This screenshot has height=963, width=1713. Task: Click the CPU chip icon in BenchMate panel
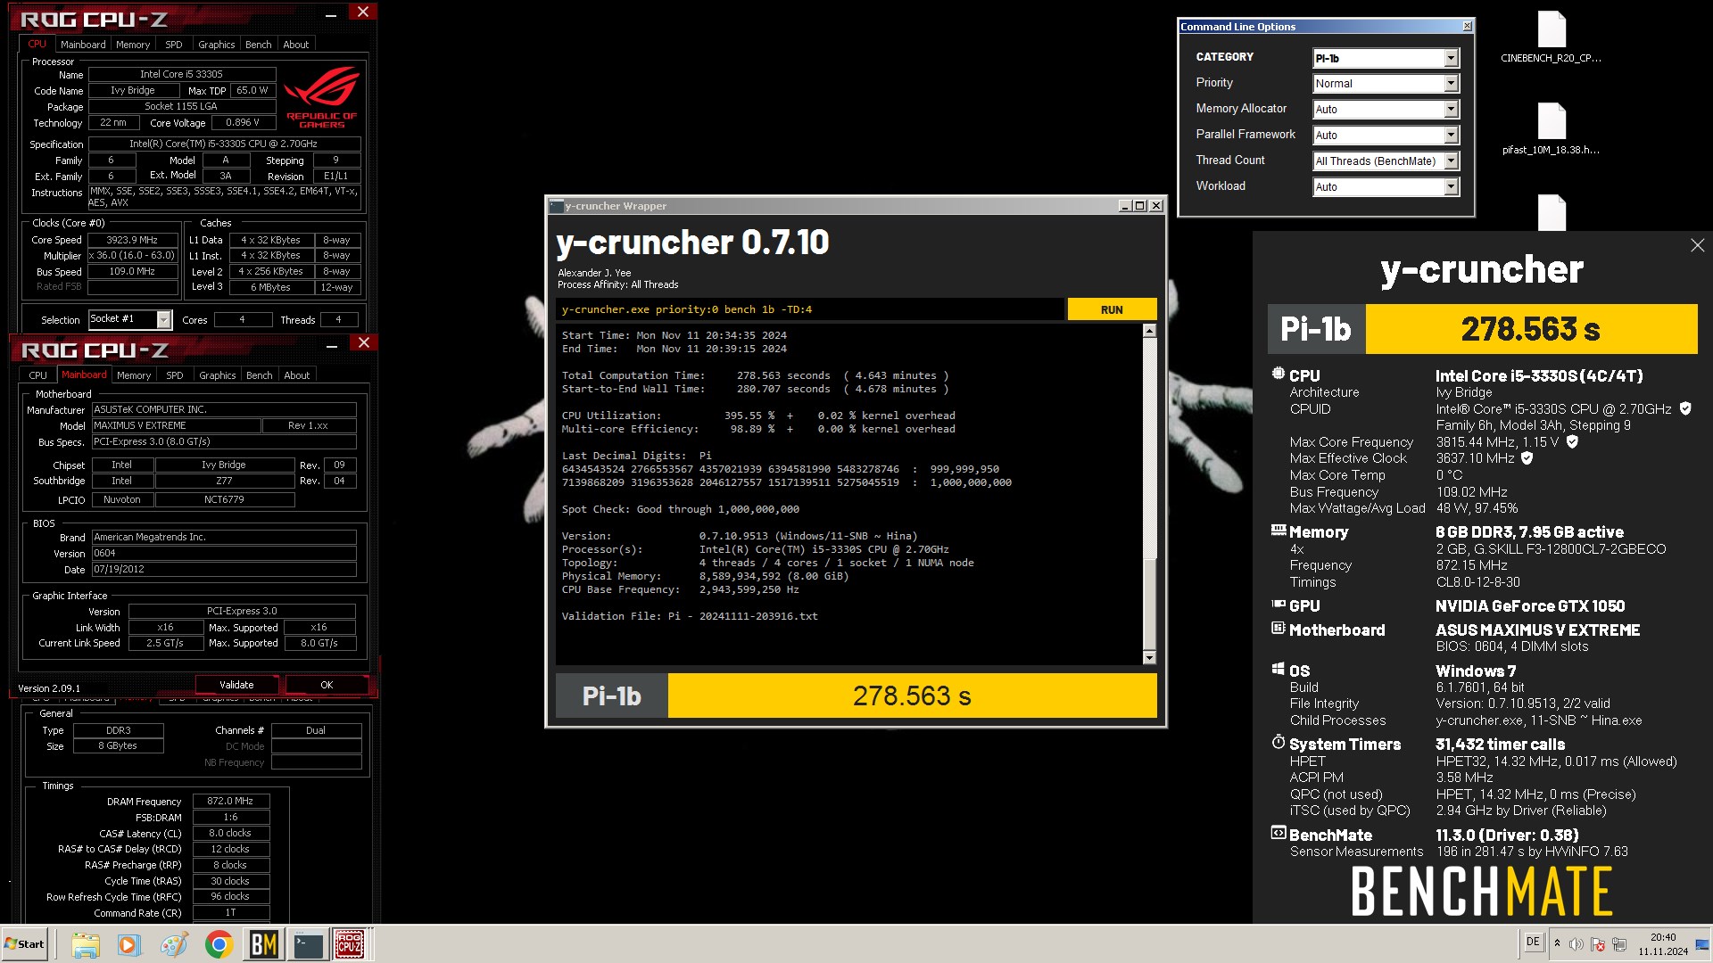pyautogui.click(x=1278, y=374)
